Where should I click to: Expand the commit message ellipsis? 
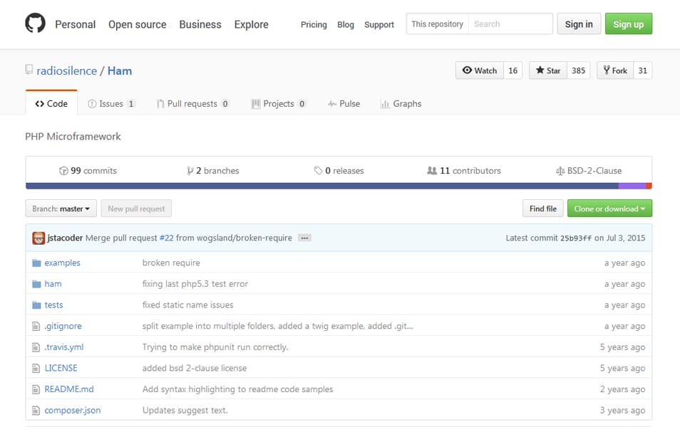tap(304, 238)
